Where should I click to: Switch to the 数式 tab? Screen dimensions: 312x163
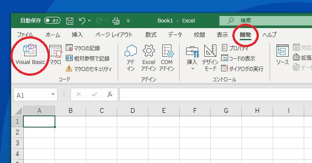151,35
